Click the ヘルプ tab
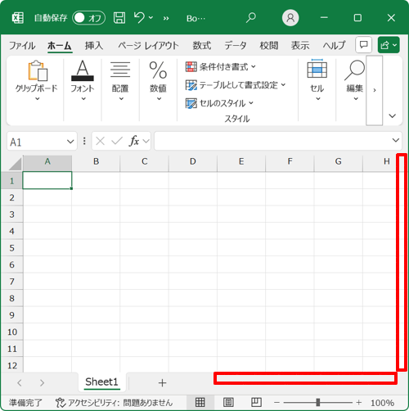409x411 pixels. (334, 45)
